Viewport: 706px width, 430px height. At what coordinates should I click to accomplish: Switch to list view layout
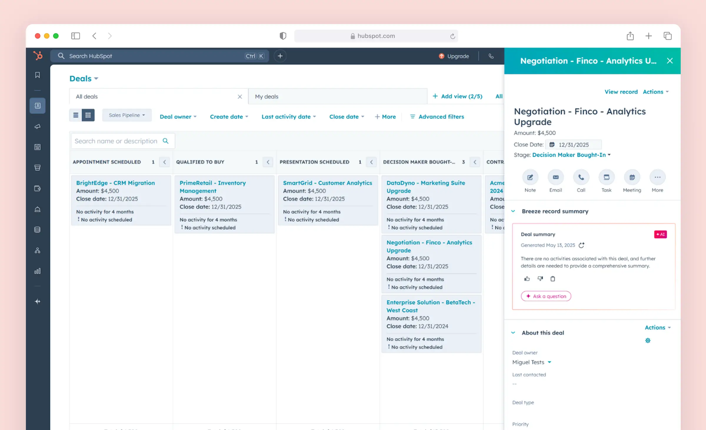point(76,115)
